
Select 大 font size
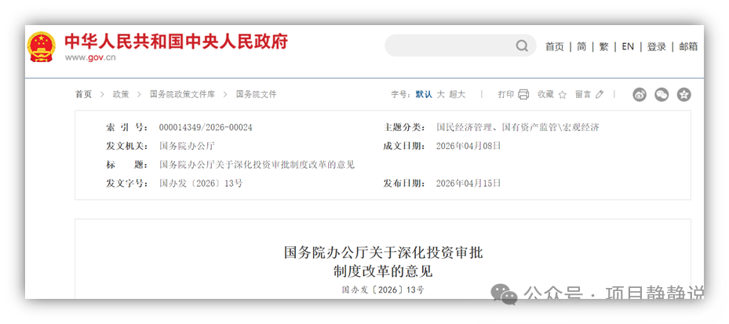point(441,94)
